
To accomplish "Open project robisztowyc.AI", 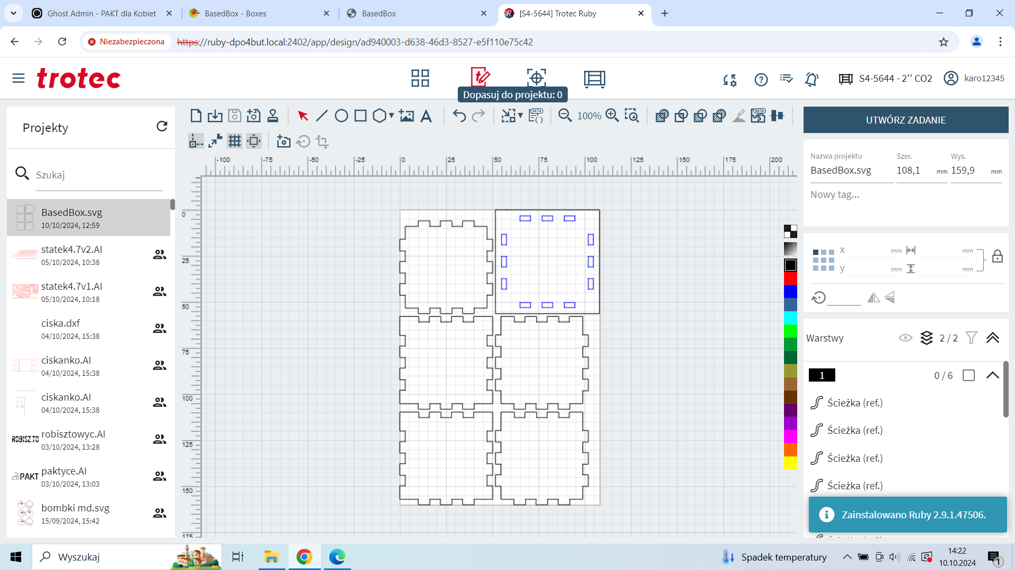I will coord(88,440).
